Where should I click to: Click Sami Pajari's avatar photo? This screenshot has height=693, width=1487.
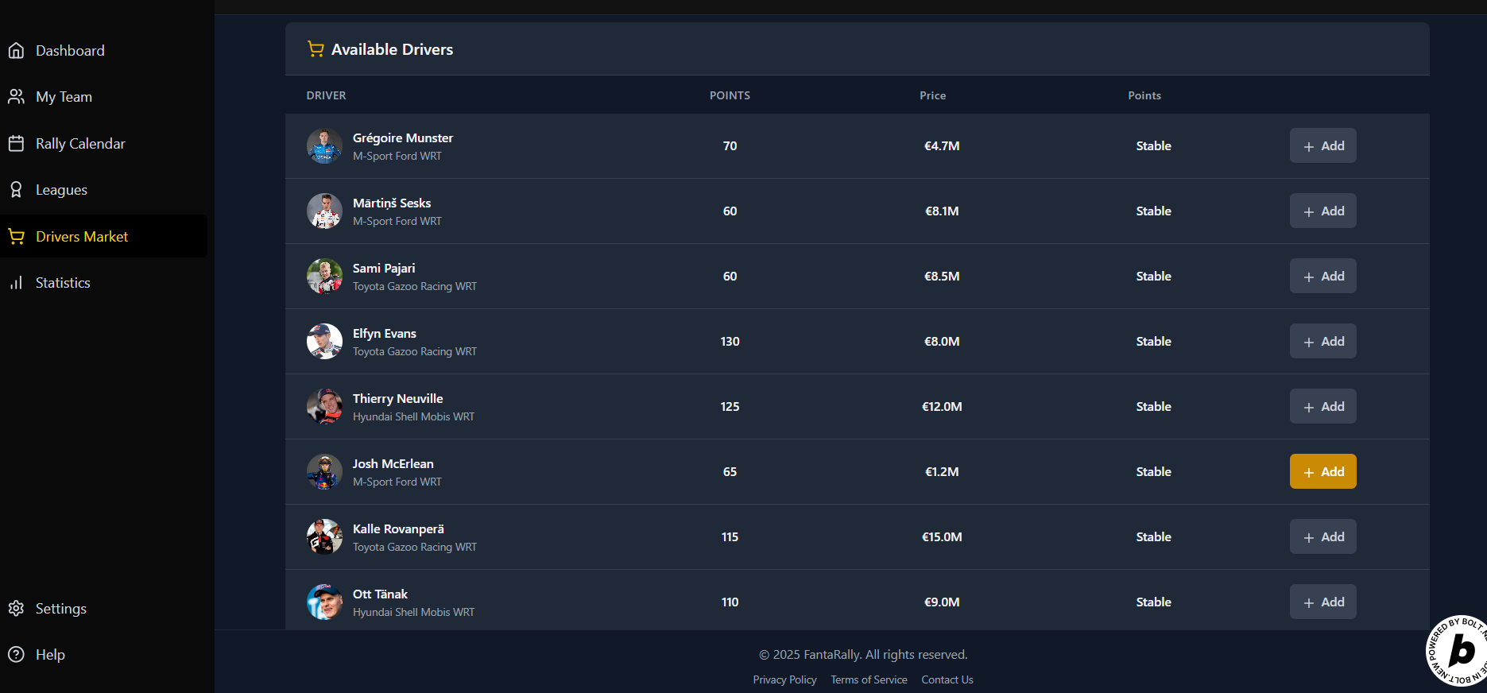tap(324, 276)
